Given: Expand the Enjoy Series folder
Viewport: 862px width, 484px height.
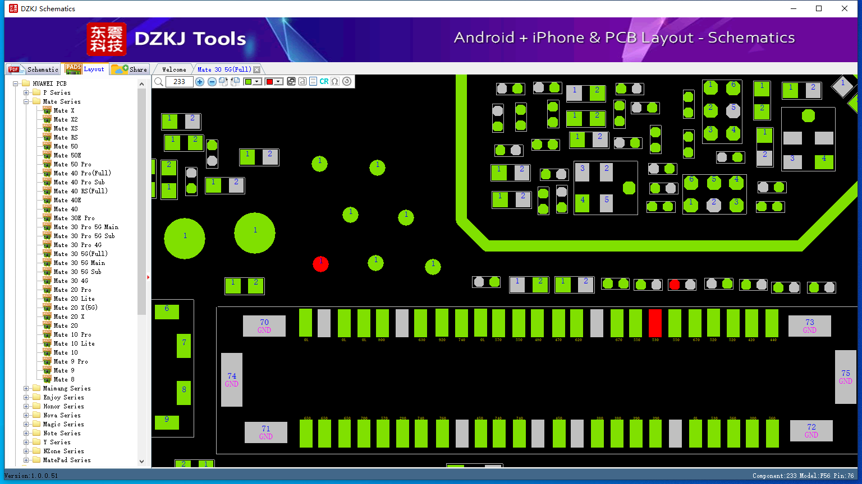Looking at the screenshot, I should pyautogui.click(x=26, y=397).
